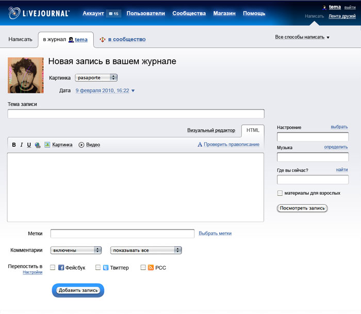Screen dimensions: 361x314
Task: Switch to the HTML editor tab
Action: 253,130
